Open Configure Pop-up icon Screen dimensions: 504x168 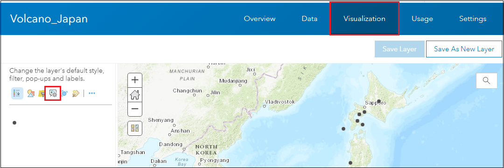(x=53, y=93)
